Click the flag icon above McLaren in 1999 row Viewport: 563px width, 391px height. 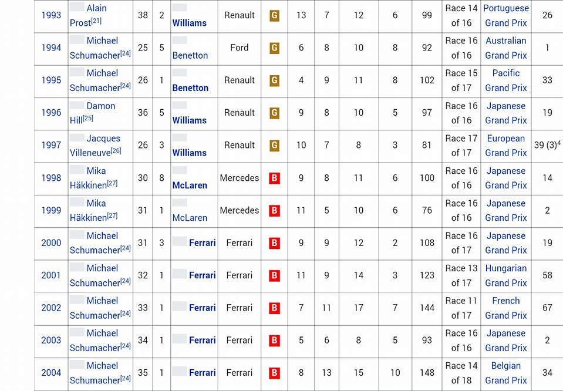point(180,203)
